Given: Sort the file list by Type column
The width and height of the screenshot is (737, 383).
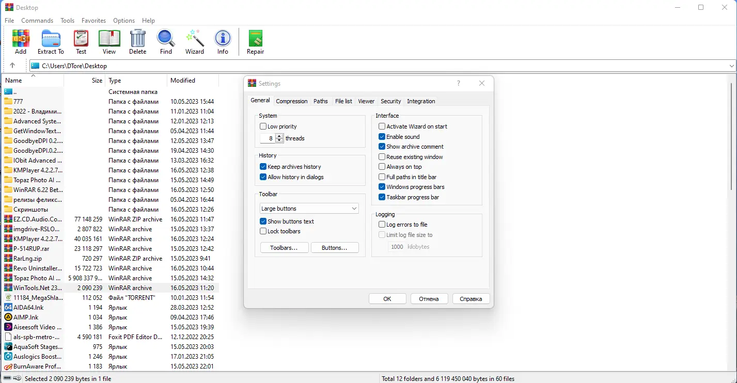Looking at the screenshot, I should tap(136, 81).
